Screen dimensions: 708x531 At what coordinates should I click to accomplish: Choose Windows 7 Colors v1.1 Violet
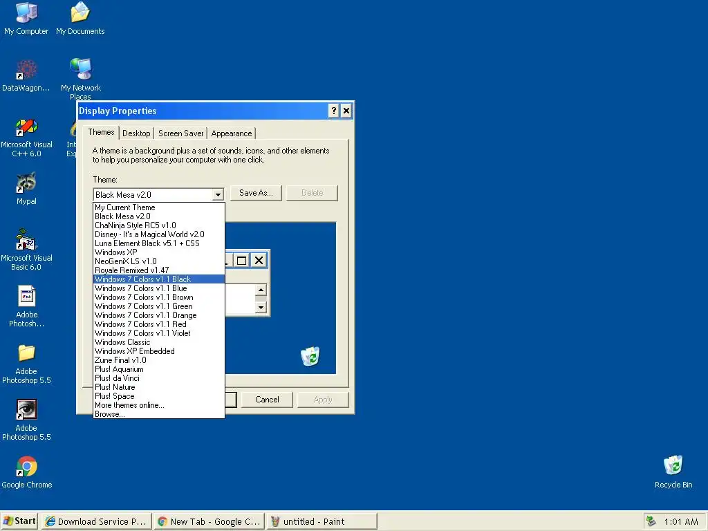(159, 333)
